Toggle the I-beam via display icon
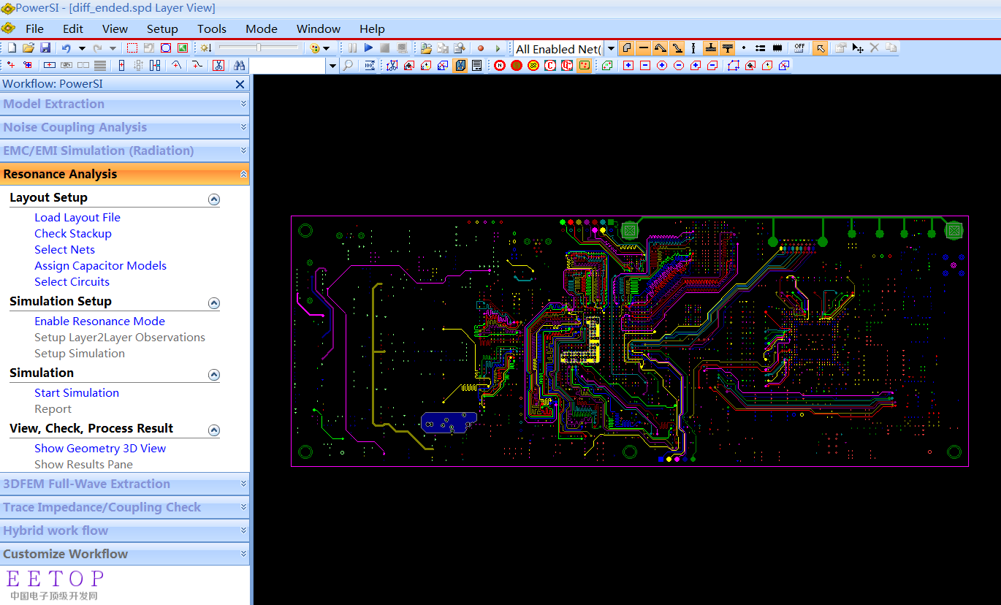 693,48
